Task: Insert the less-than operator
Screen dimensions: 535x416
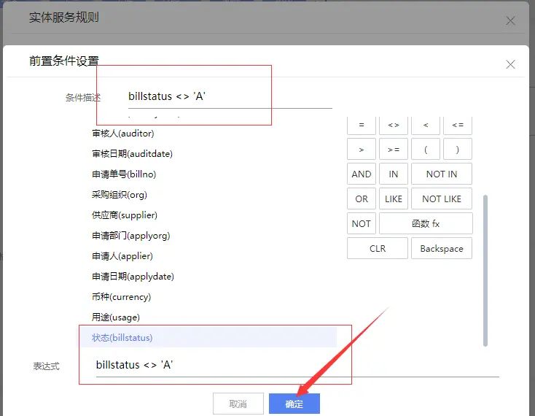Action: click(426, 125)
